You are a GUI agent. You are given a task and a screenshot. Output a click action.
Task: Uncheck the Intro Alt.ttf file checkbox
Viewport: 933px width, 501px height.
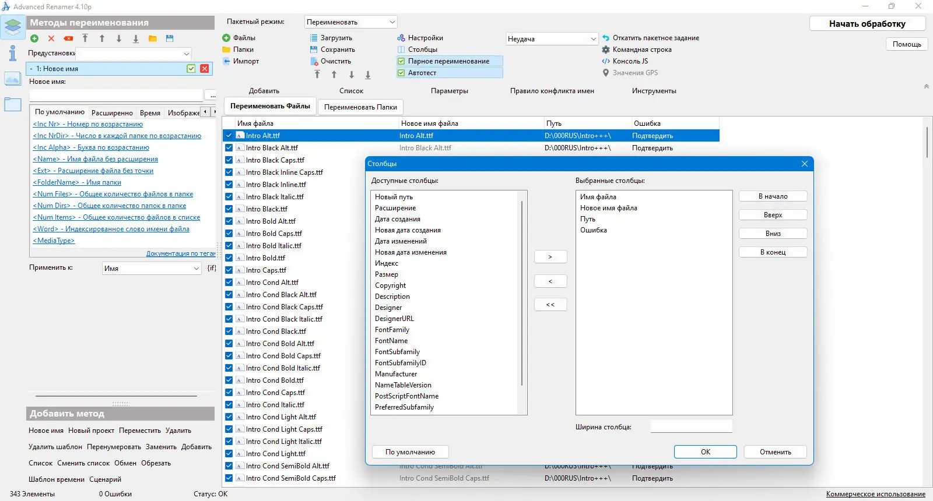(x=229, y=135)
